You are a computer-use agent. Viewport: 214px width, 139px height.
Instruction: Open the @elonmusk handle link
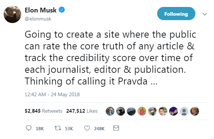click(x=38, y=19)
